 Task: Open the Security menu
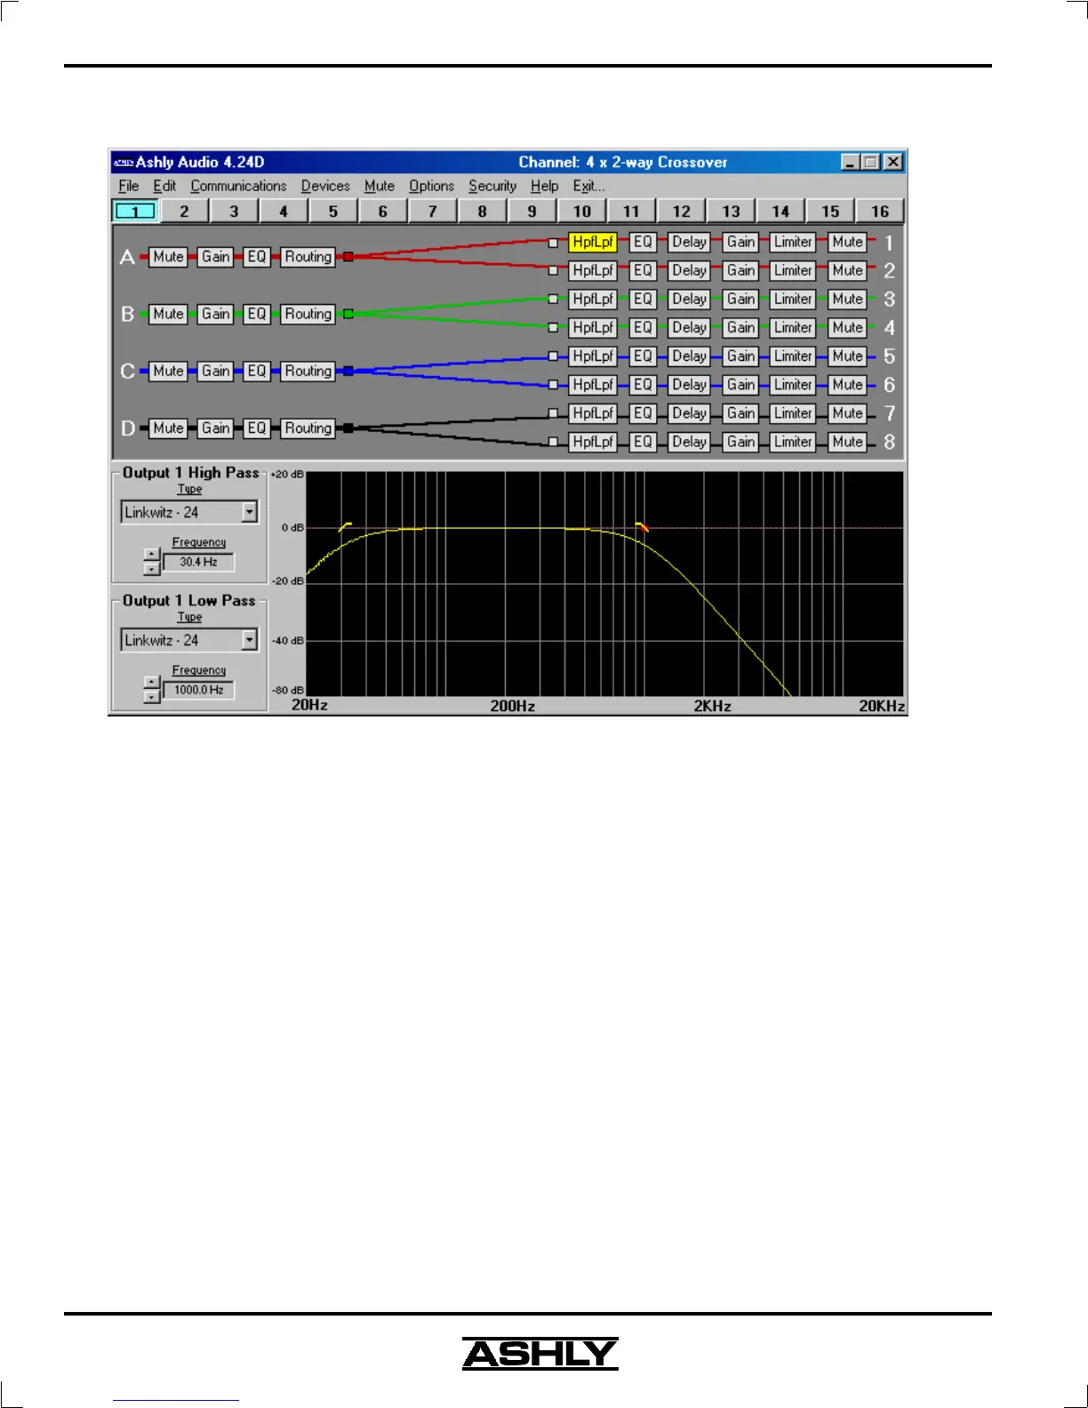pos(492,186)
